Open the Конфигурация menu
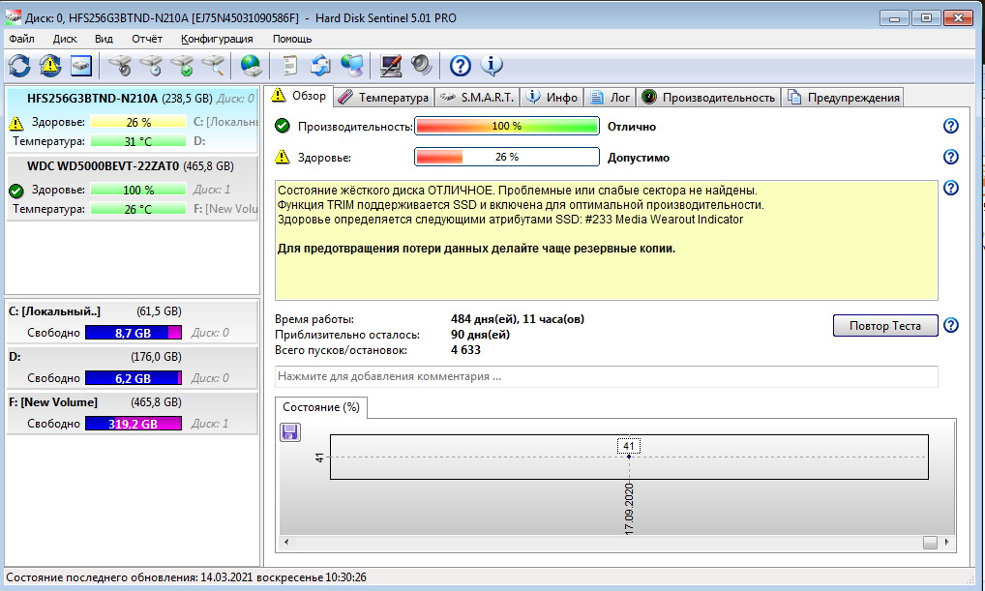Screen dimensions: 985x591 click(217, 39)
